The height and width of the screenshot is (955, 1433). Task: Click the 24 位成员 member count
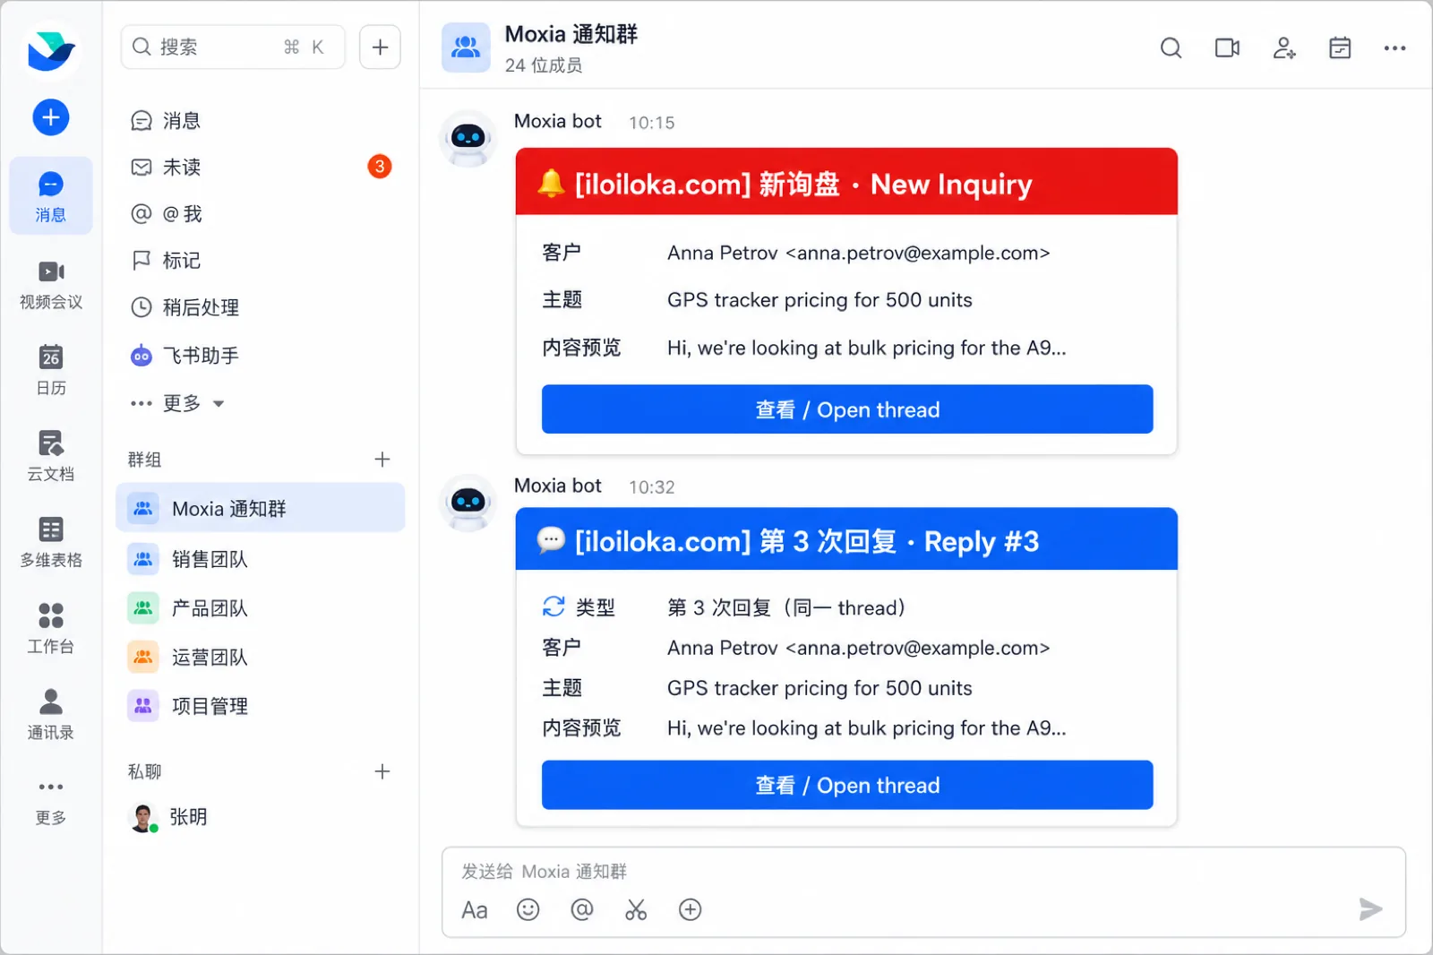tap(544, 65)
